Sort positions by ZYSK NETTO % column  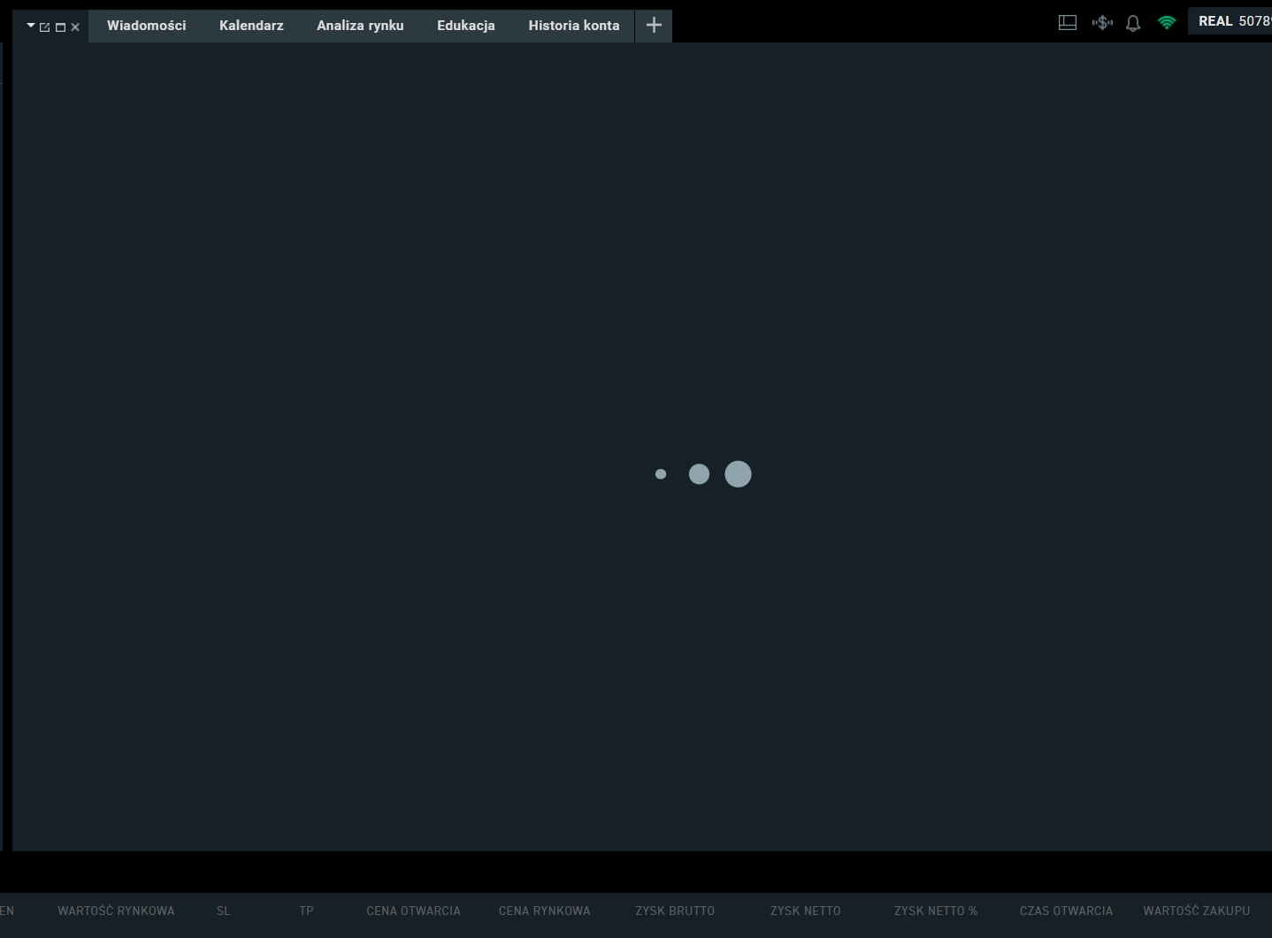click(935, 911)
